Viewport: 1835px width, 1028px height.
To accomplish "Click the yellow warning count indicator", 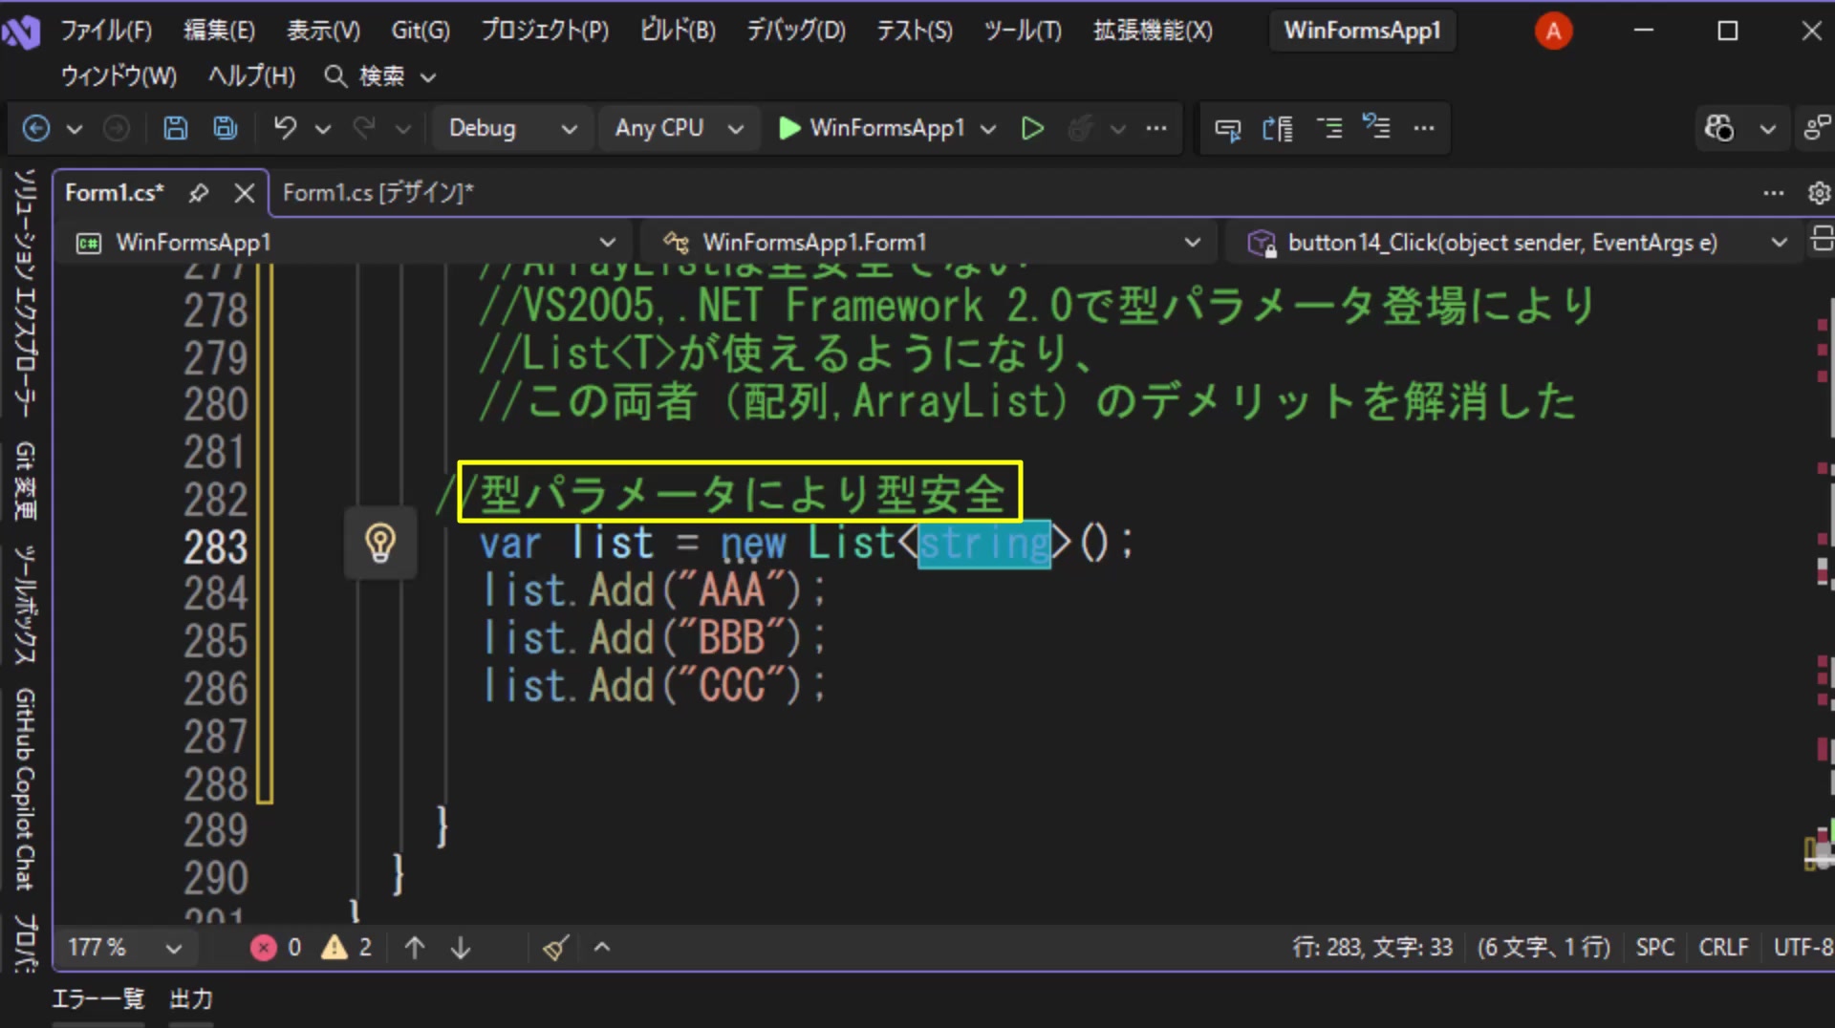I will pos(346,947).
